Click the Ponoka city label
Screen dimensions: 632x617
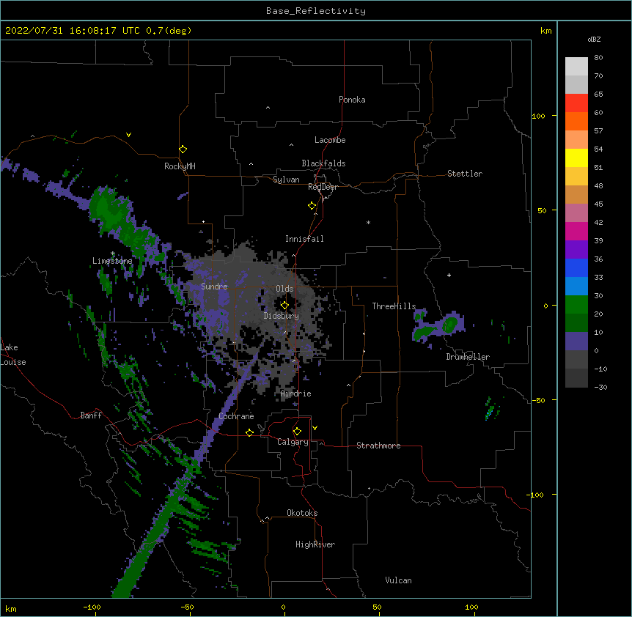[352, 100]
